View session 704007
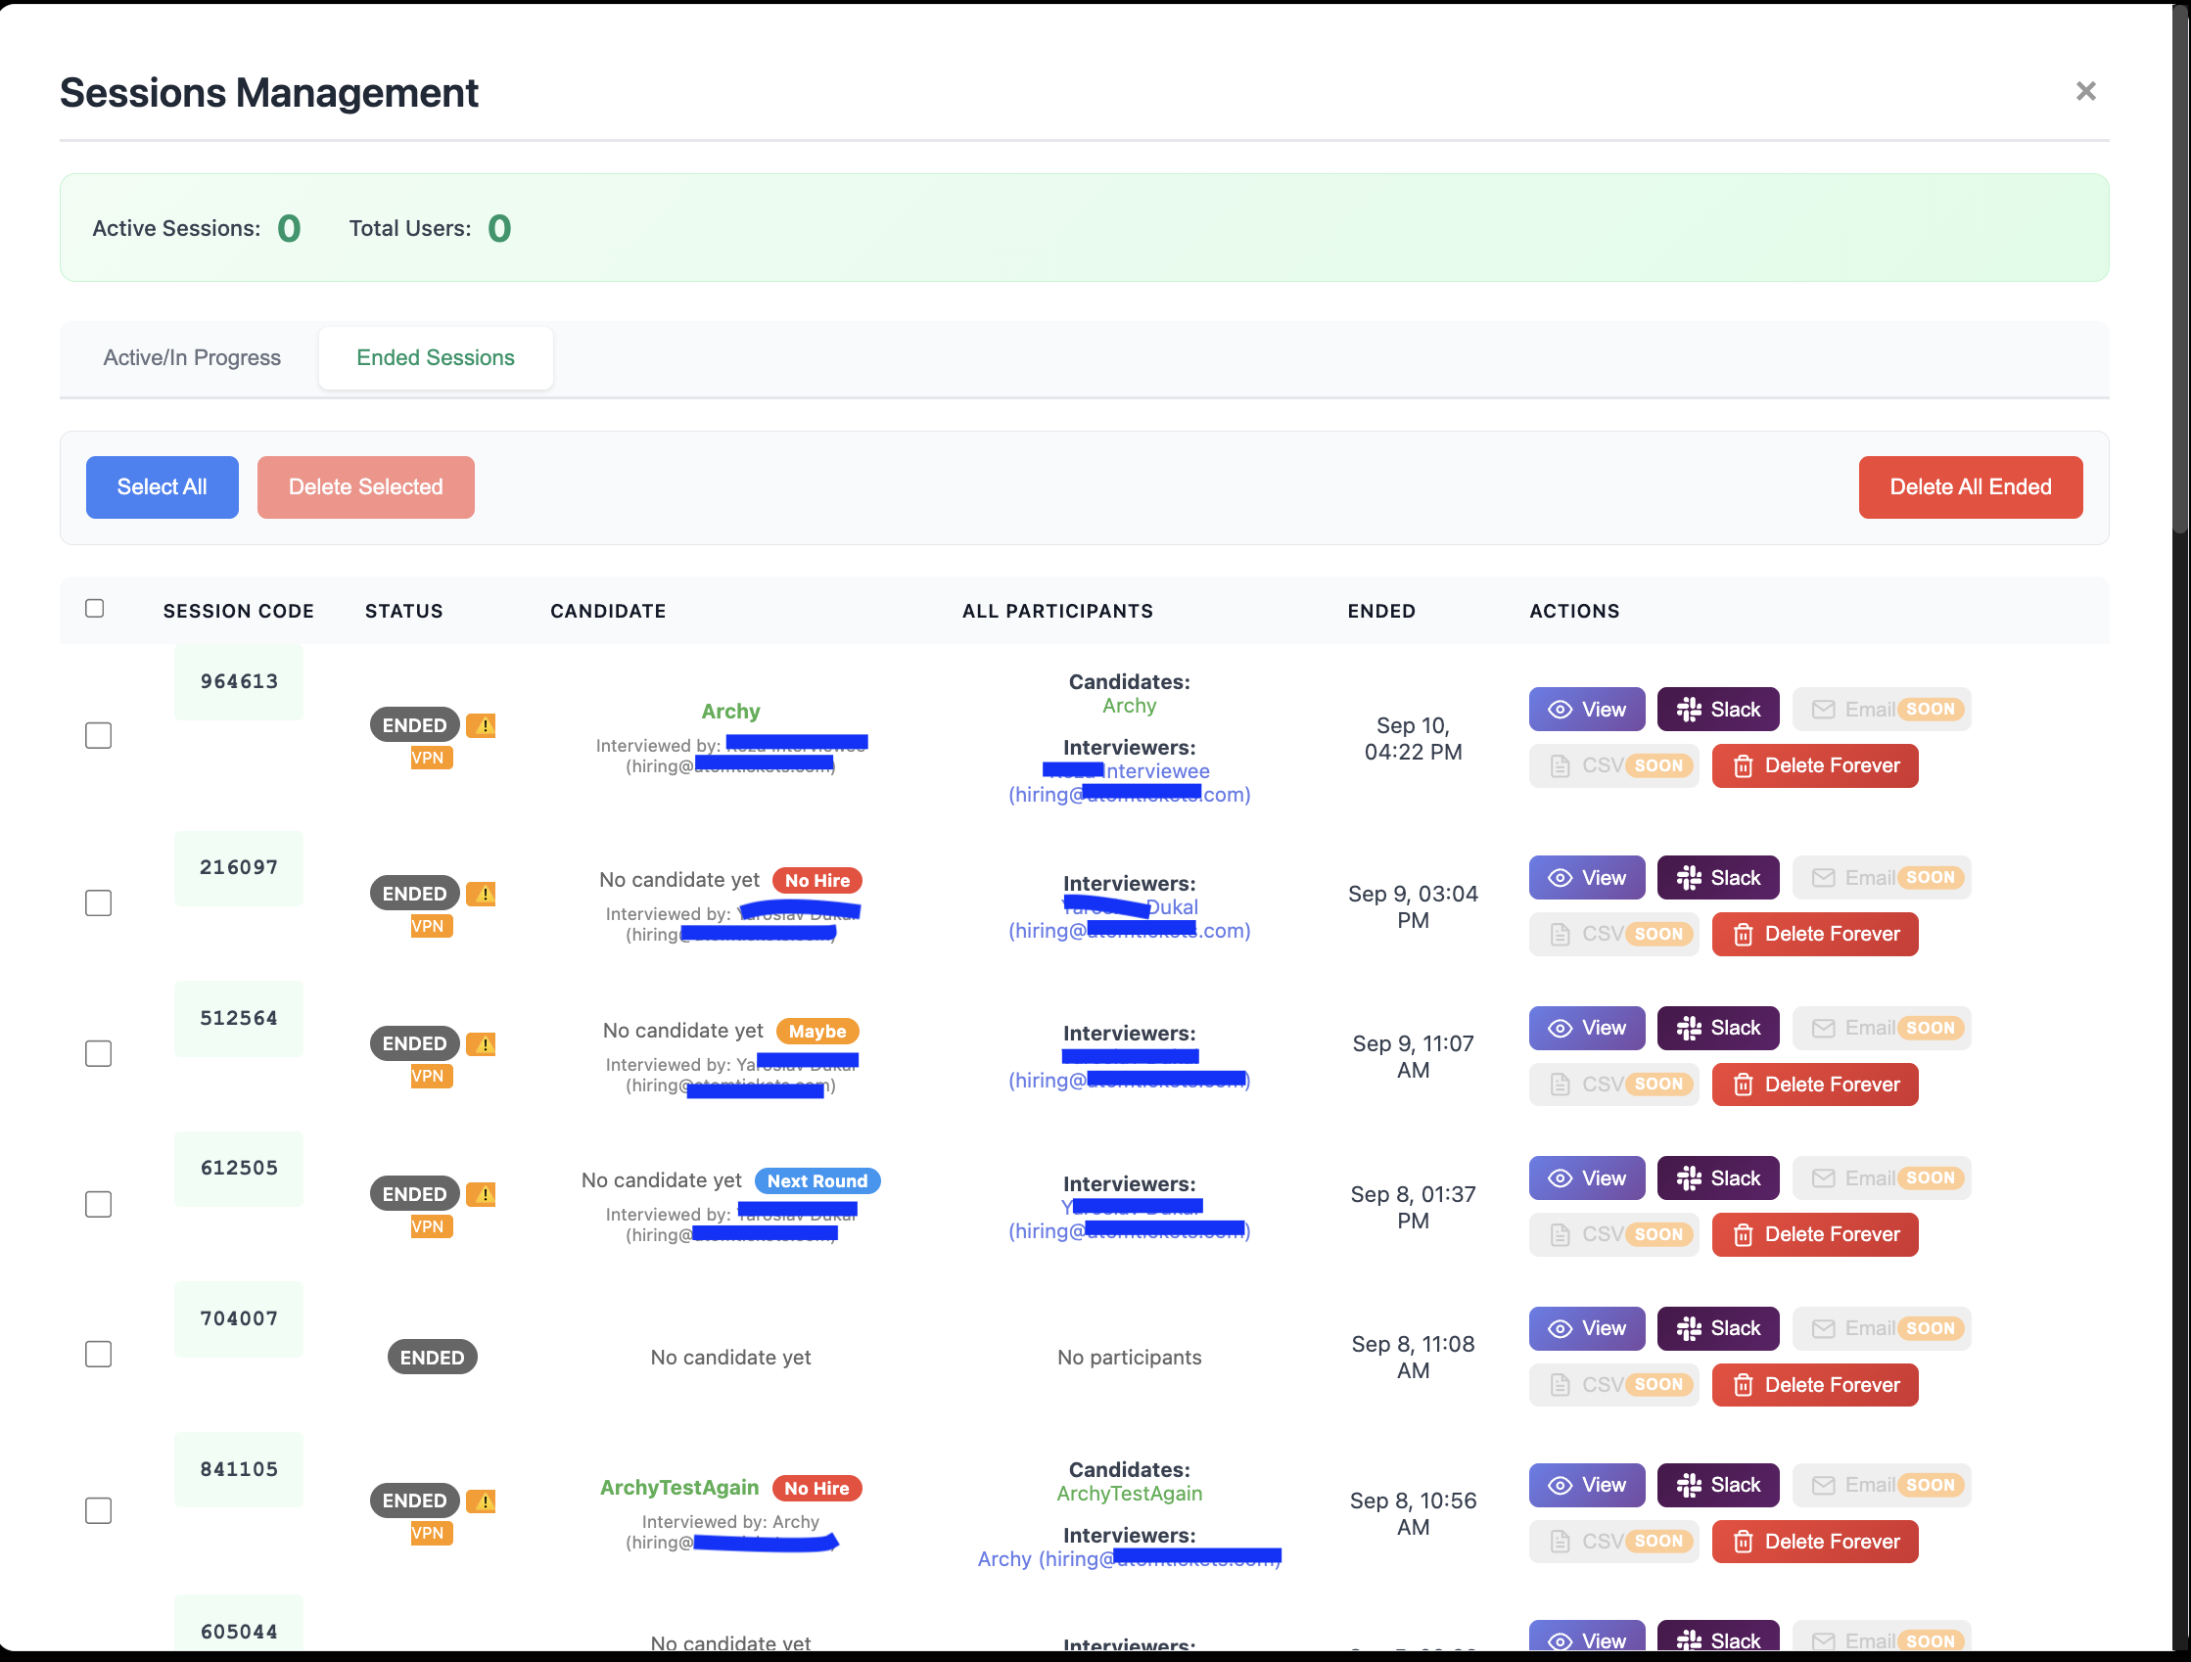Viewport: 2191px width, 1662px height. tap(1587, 1328)
